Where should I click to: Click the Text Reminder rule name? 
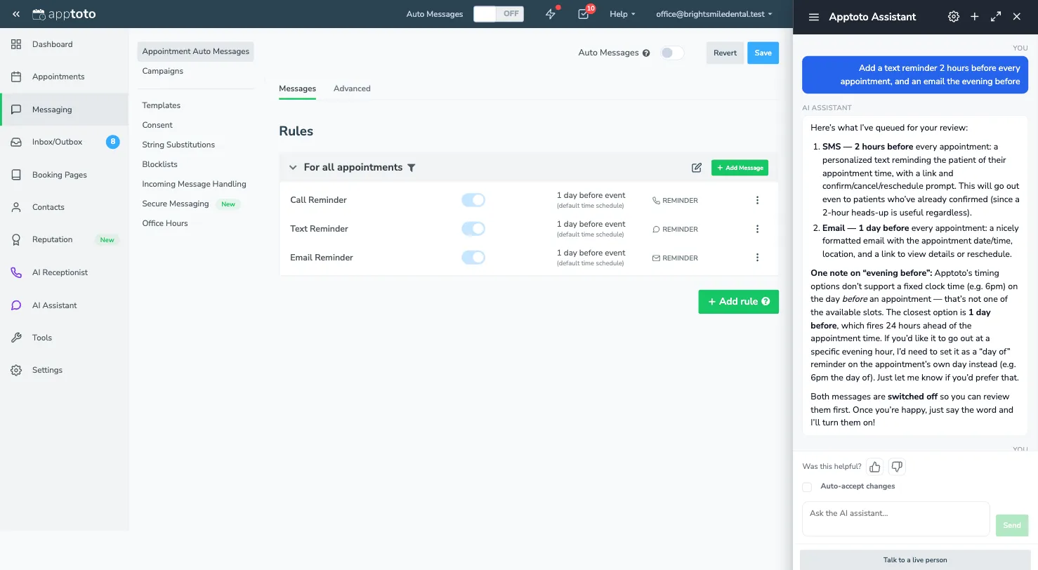click(319, 229)
